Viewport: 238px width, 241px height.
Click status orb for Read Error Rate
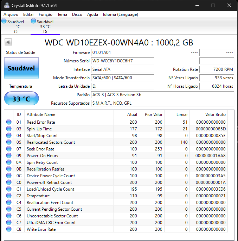coord(9,122)
